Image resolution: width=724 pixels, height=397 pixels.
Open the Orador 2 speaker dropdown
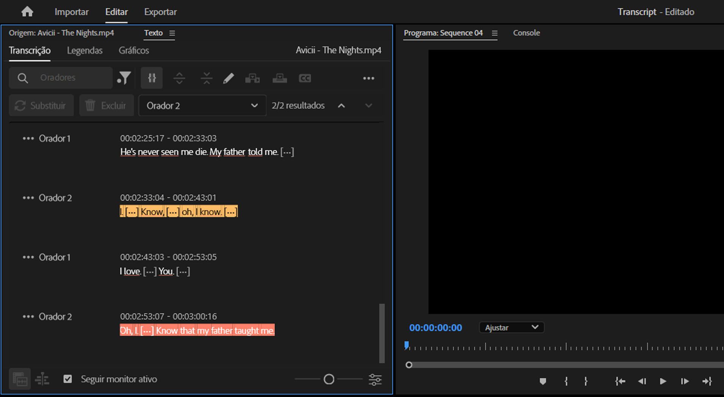point(202,105)
